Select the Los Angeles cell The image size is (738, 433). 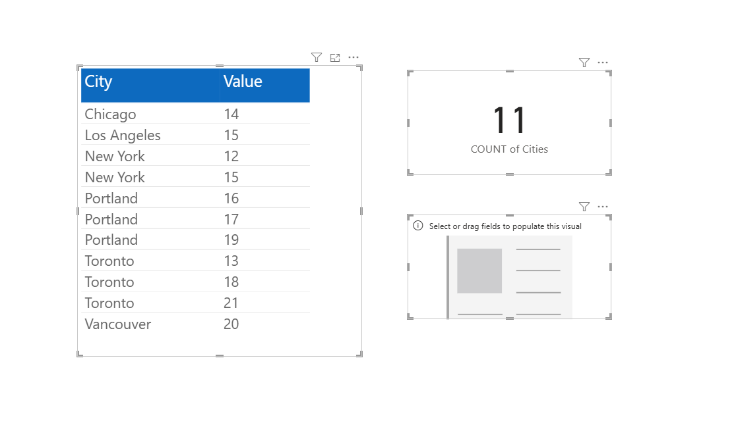click(123, 136)
